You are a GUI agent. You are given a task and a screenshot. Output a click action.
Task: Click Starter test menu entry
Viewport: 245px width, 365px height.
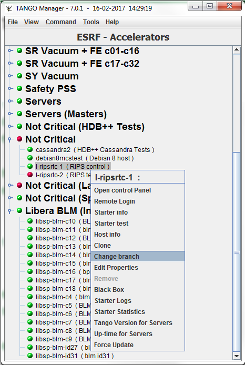click(138, 224)
